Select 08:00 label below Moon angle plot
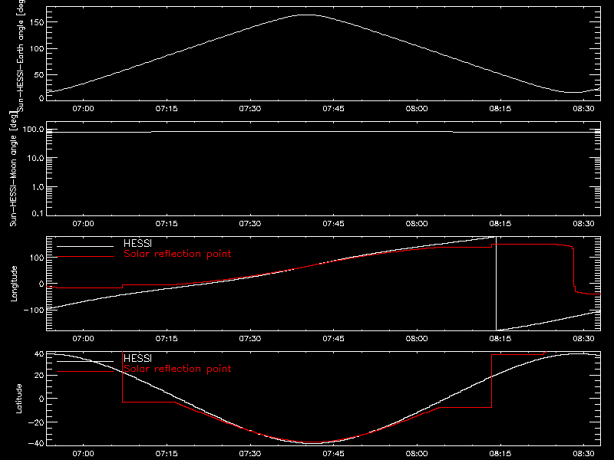Image resolution: width=614 pixels, height=460 pixels. 417,223
